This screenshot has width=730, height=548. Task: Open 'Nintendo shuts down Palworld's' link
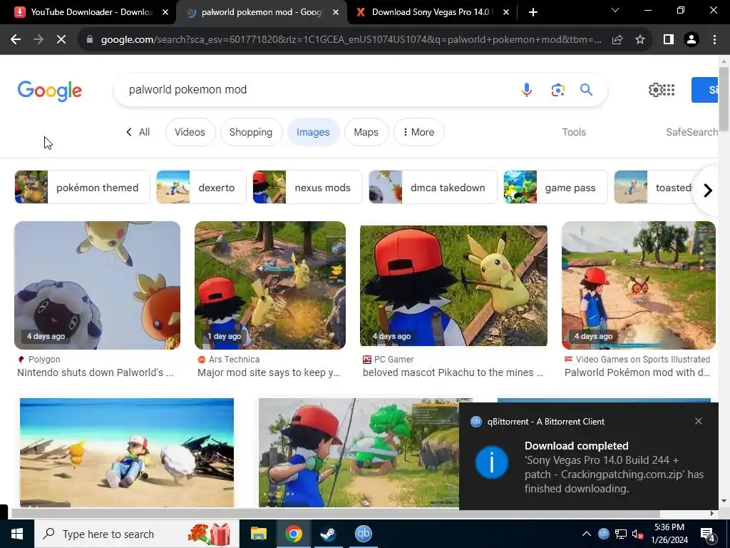pos(96,372)
